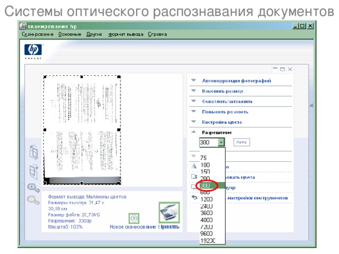Click the zoom out magnifier icon
Viewport: 339px width, 254px height.
pos(33,199)
